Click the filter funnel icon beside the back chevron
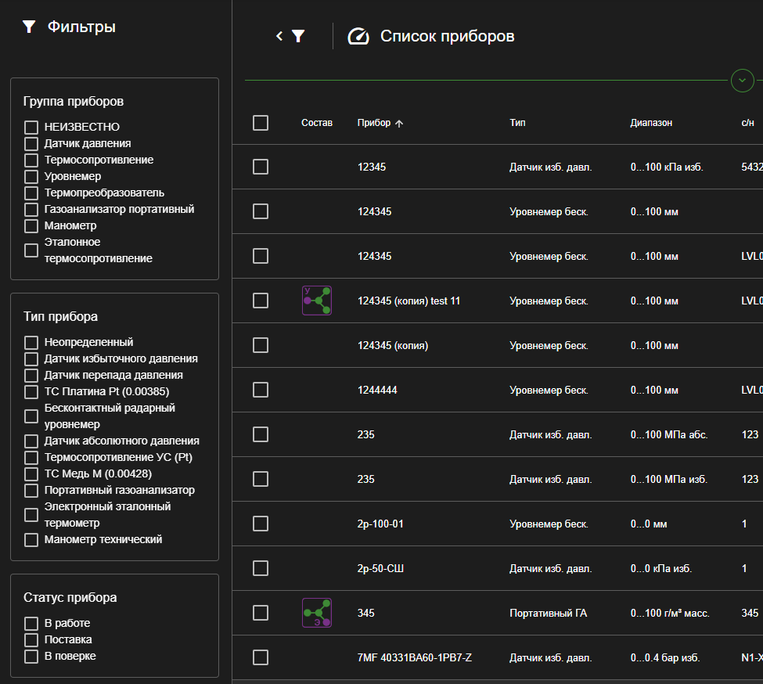 coord(298,36)
